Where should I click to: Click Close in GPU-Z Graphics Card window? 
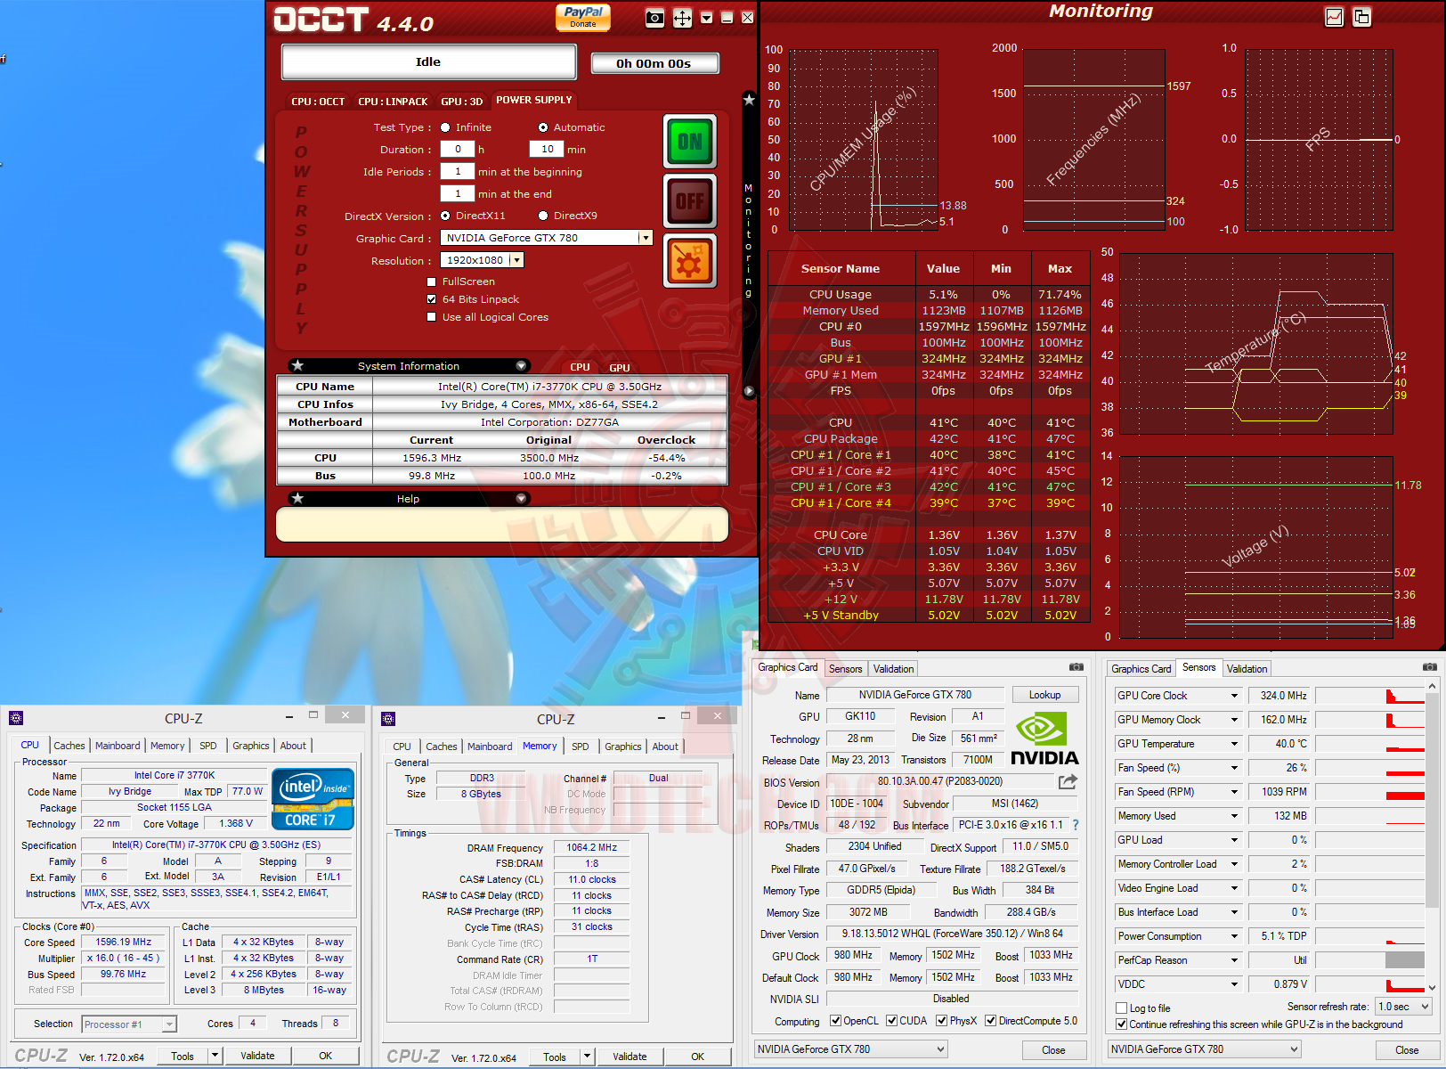(x=1053, y=1050)
